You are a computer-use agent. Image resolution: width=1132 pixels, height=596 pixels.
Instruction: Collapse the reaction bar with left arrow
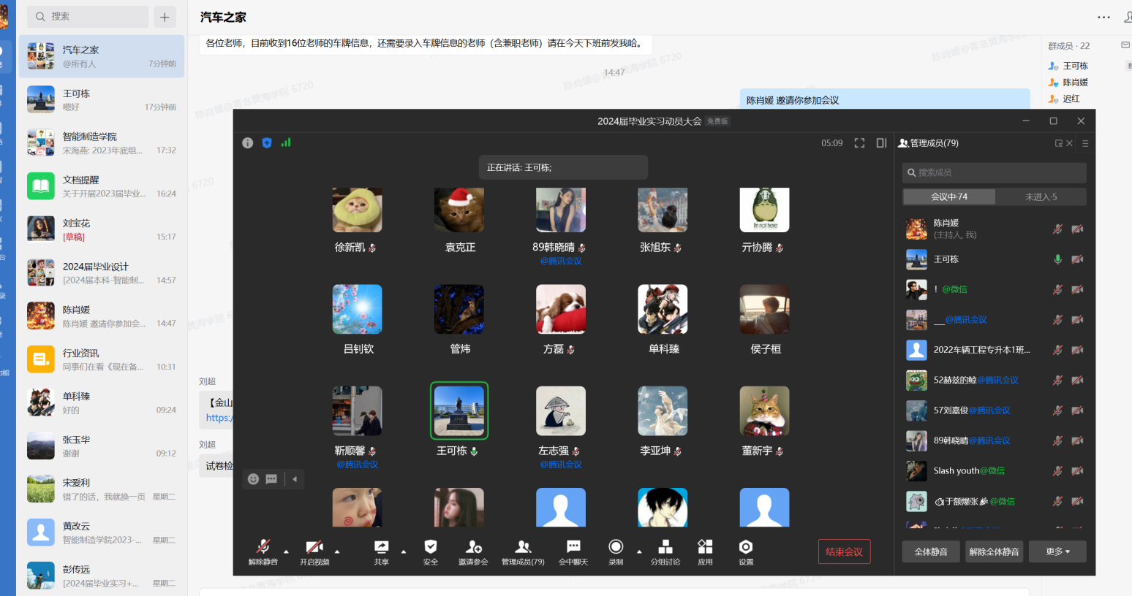[295, 479]
